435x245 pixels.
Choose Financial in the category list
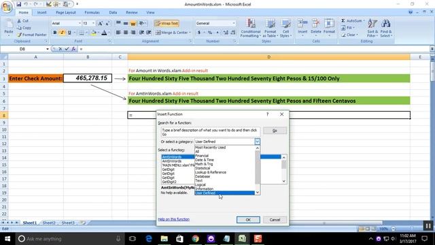(202, 156)
